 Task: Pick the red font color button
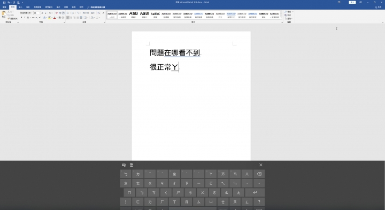[55, 18]
